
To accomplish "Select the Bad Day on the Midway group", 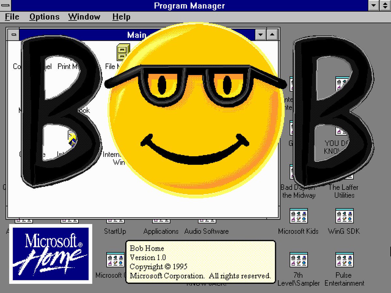I will click(x=298, y=191).
